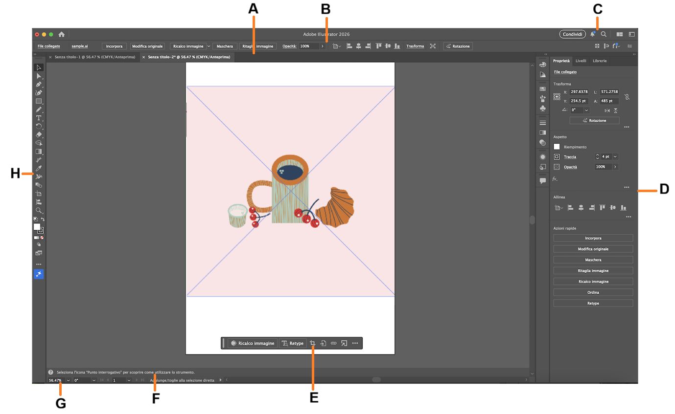Toggle the constrain proportions link in Trasforma

(x=627, y=97)
